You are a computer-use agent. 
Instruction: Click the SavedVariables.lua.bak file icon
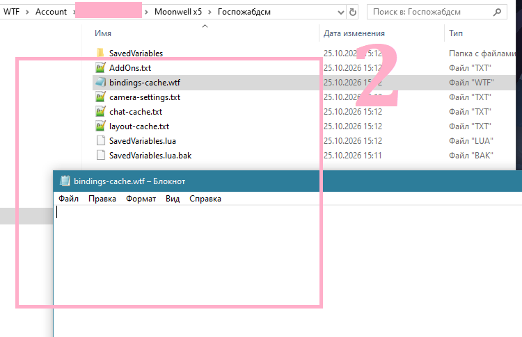[x=100, y=156]
